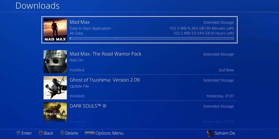Click the Soham De username

point(225,133)
